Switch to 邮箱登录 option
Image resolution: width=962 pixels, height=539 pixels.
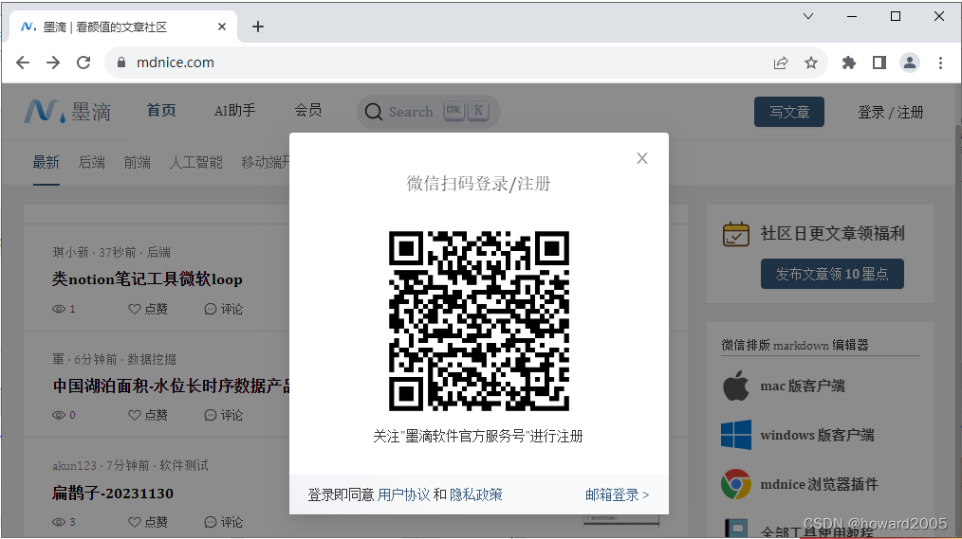(x=617, y=494)
